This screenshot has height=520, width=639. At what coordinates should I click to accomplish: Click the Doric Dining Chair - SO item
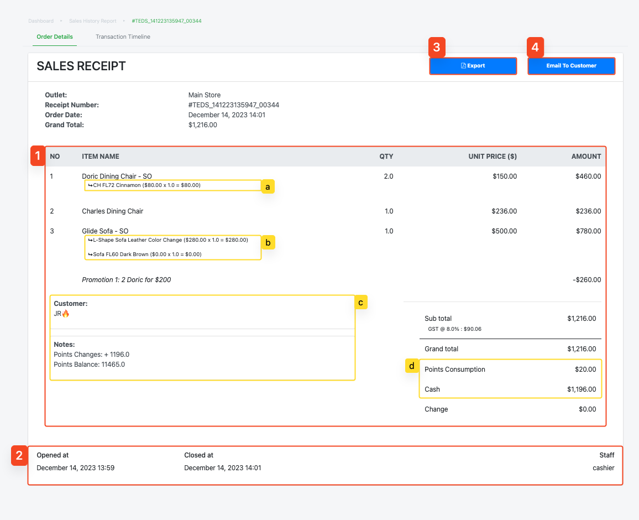(117, 176)
